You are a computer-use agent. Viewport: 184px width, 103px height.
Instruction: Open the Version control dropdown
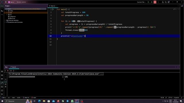click(22, 2)
